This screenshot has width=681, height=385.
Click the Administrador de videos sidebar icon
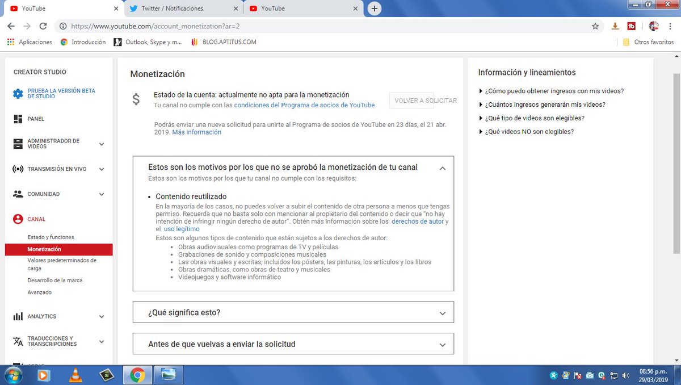pyautogui.click(x=18, y=144)
